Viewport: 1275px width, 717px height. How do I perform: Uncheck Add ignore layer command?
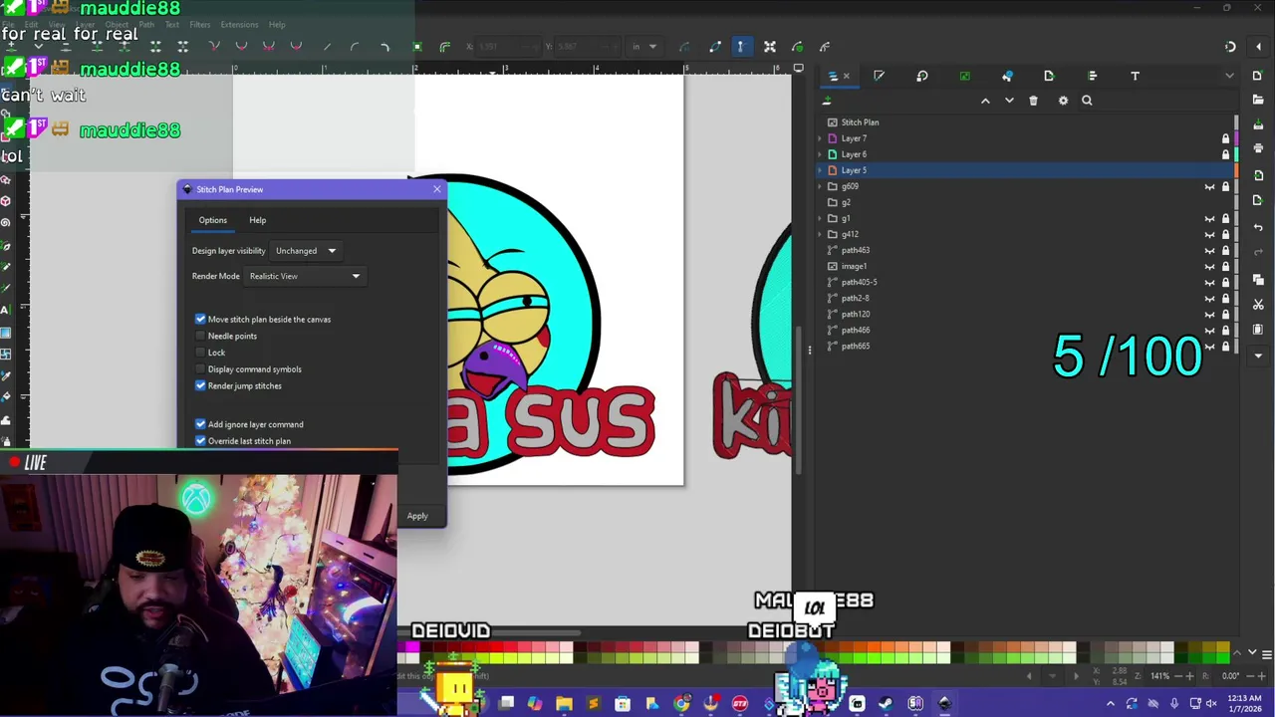(x=200, y=424)
